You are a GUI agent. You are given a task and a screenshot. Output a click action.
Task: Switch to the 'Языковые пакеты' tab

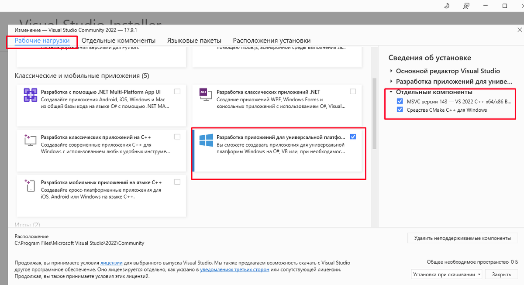194,41
